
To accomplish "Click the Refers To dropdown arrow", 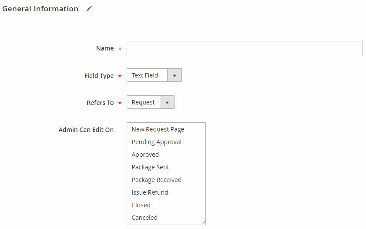I will click(x=167, y=102).
